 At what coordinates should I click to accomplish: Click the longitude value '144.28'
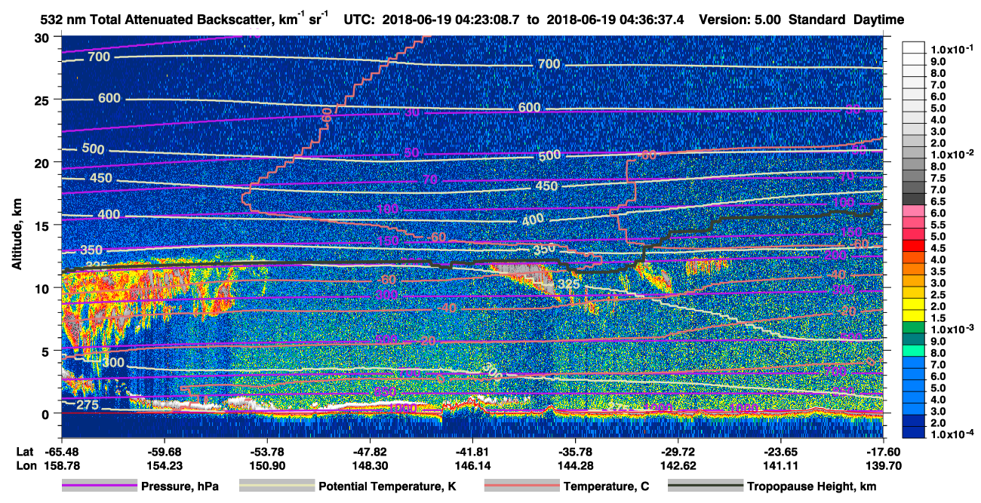tap(575, 465)
